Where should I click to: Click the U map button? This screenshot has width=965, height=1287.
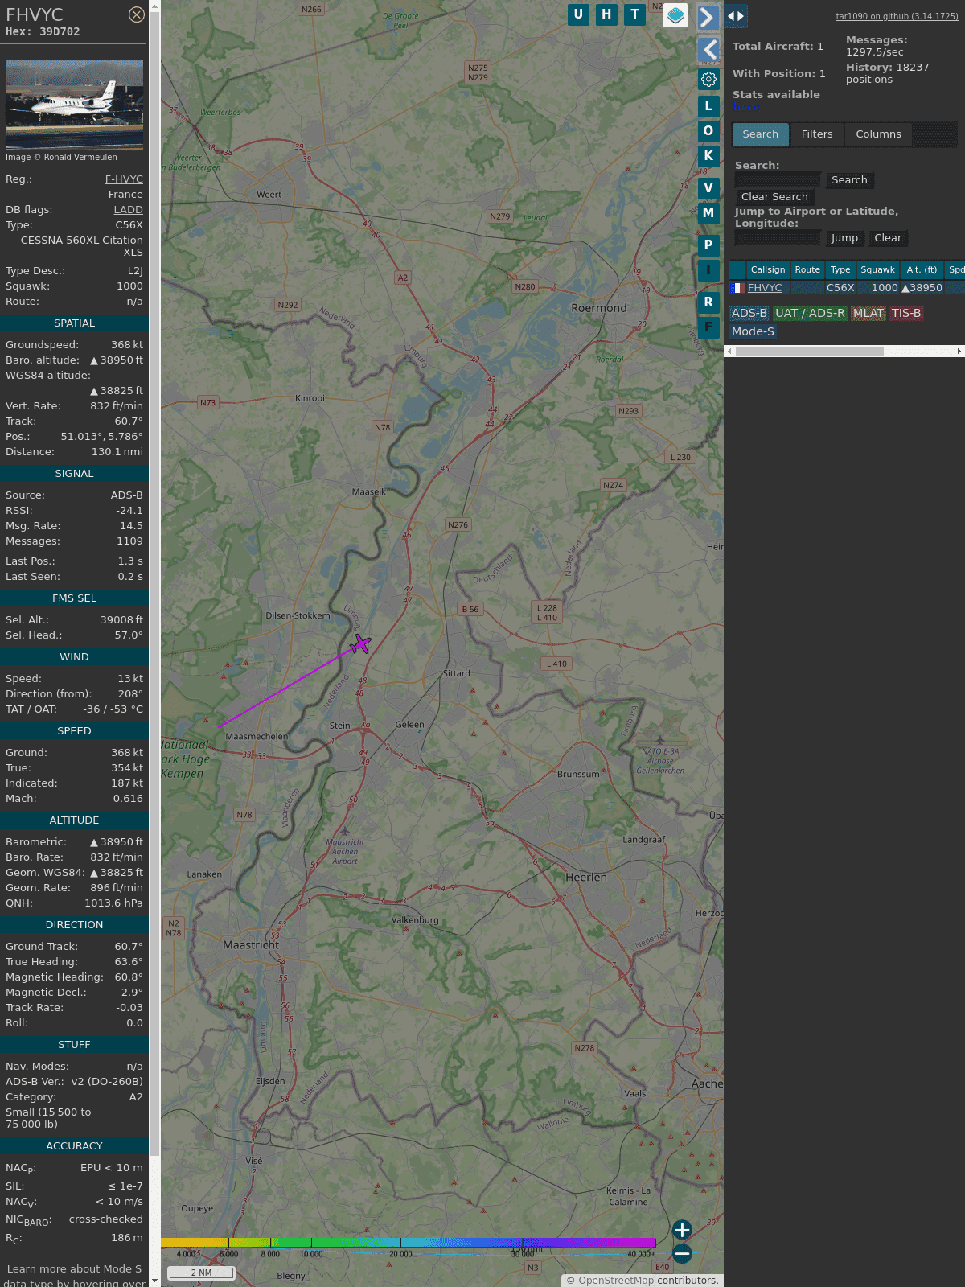coord(578,14)
